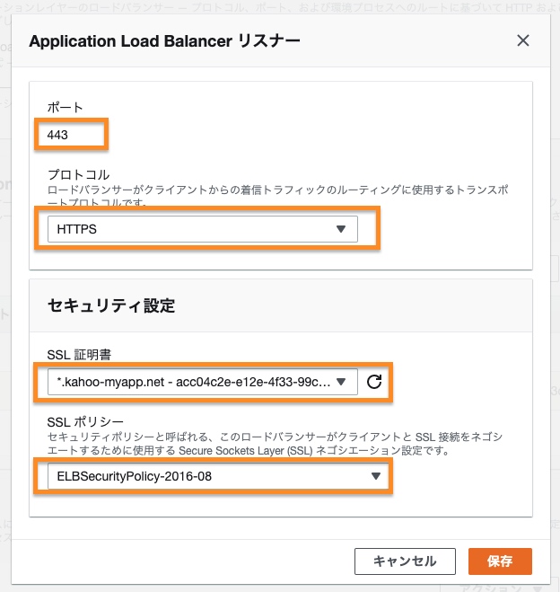Click the SSL policy description paragraph
Viewport: 560px width, 592px height.
coord(269,444)
